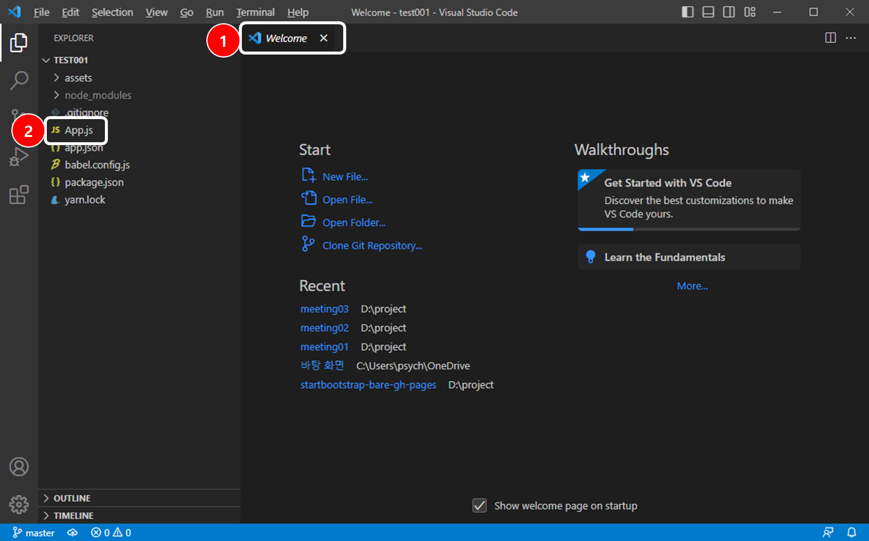Image resolution: width=869 pixels, height=541 pixels.
Task: Click Synchronize Changes cloud icon
Action: coord(72,533)
